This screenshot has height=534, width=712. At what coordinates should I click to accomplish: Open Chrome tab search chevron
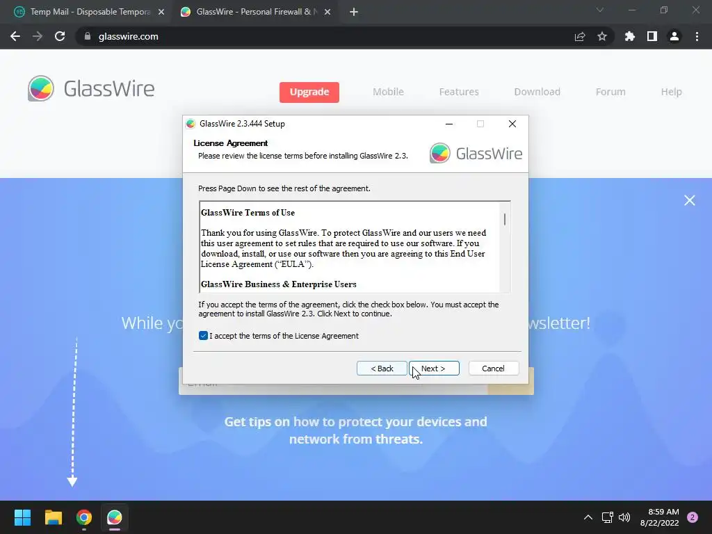pos(600,10)
